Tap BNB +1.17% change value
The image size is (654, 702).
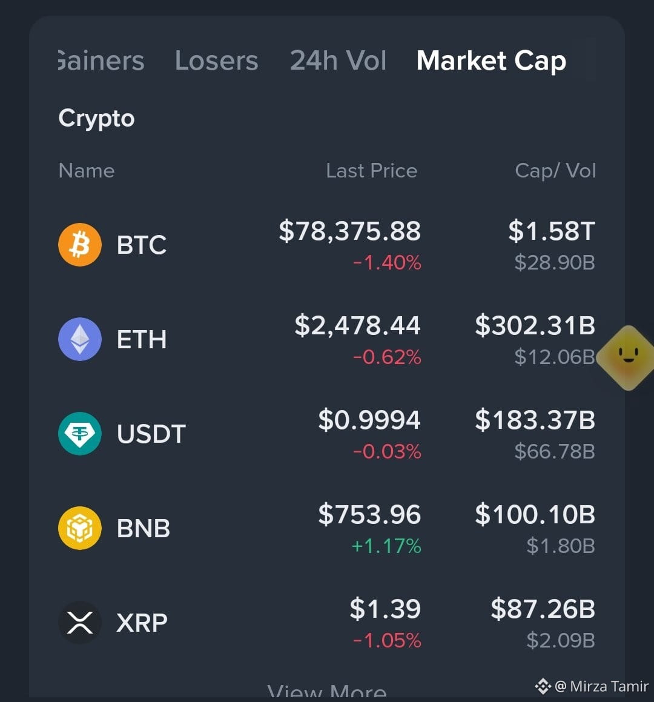386,546
